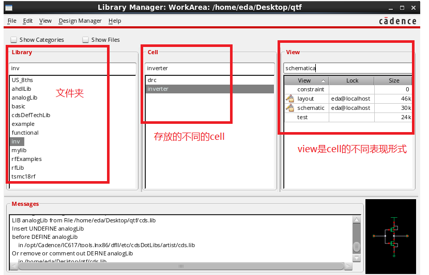
Task: Select the rfExamples library
Action: [26, 159]
